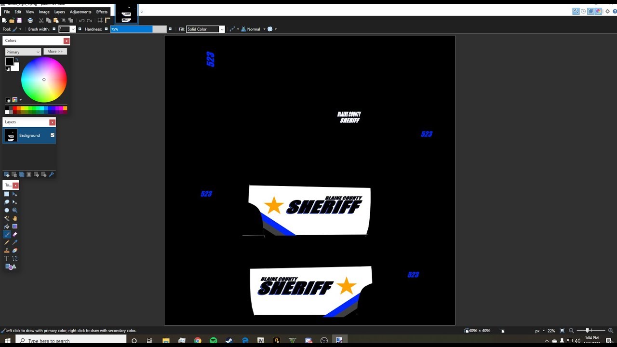The height and width of the screenshot is (347, 617).
Task: Select the Recolor tool
Action: point(15,251)
